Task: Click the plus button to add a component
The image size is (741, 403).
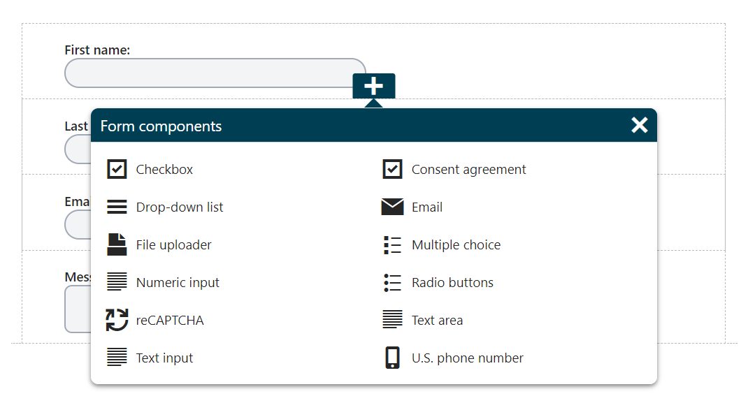Action: 374,86
